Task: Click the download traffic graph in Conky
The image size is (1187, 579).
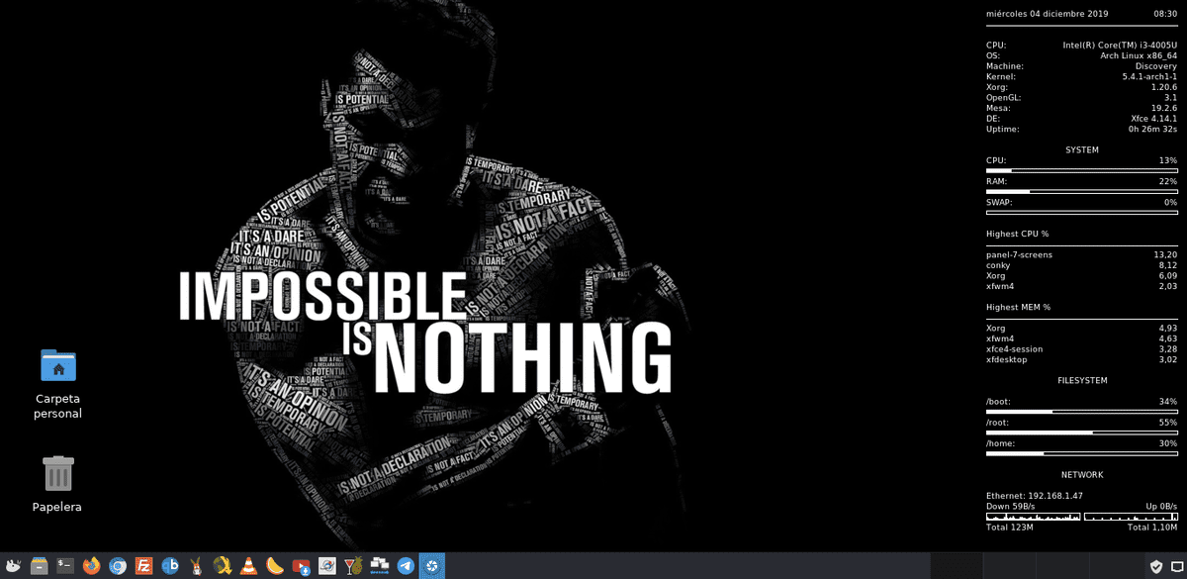Action: coord(1034,517)
